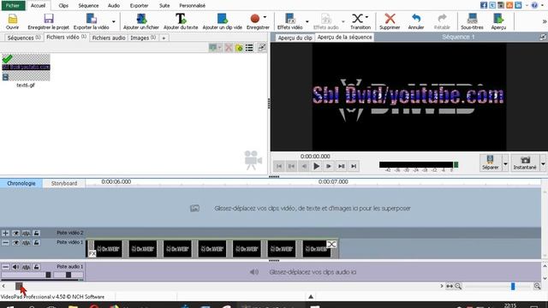Open the Clips ribbon tab
The height and width of the screenshot is (308, 548).
[63, 6]
